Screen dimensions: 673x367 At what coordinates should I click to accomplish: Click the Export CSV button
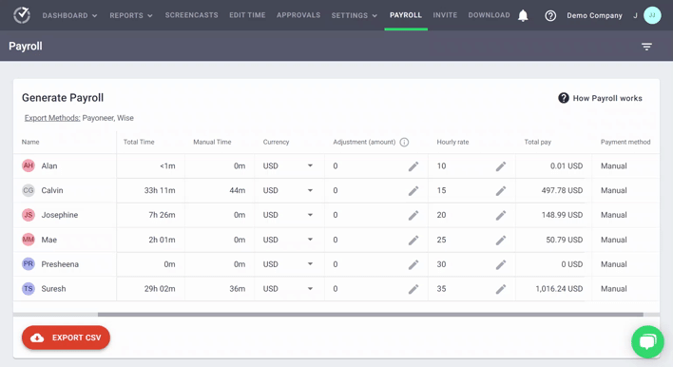click(x=66, y=338)
